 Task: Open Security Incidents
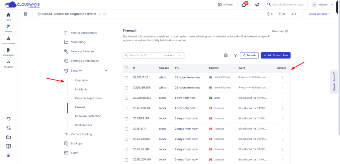81,89
